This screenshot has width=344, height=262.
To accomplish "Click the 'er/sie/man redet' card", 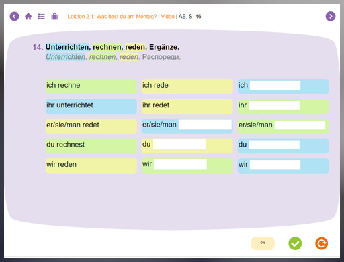I will pos(91,126).
